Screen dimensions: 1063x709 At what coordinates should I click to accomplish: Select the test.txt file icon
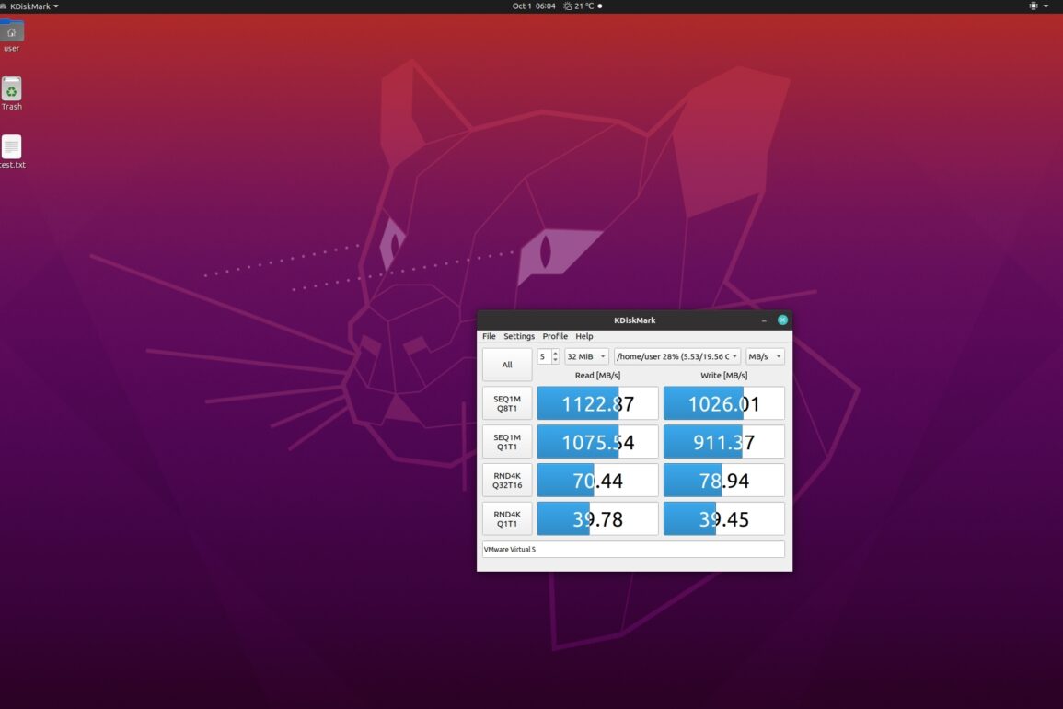[11, 149]
